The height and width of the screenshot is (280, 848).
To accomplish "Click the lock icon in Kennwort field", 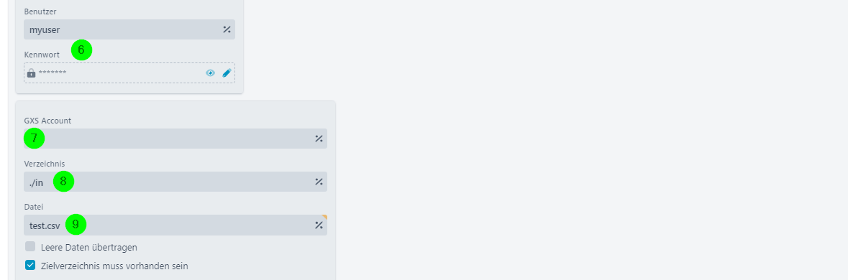I will point(32,73).
